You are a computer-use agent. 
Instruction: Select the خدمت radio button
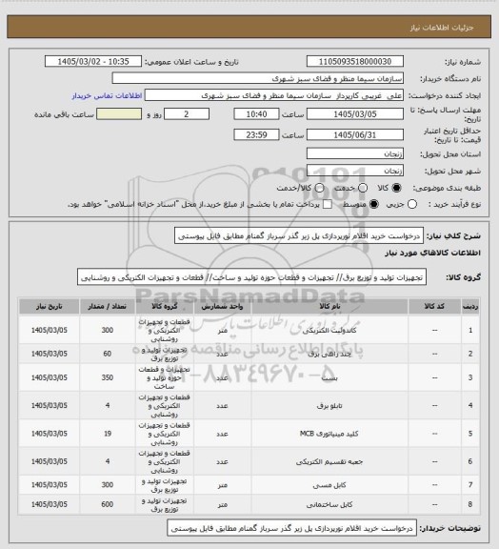363,188
